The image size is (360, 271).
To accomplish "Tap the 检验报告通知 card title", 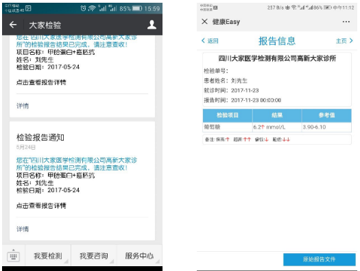I will click(40, 137).
